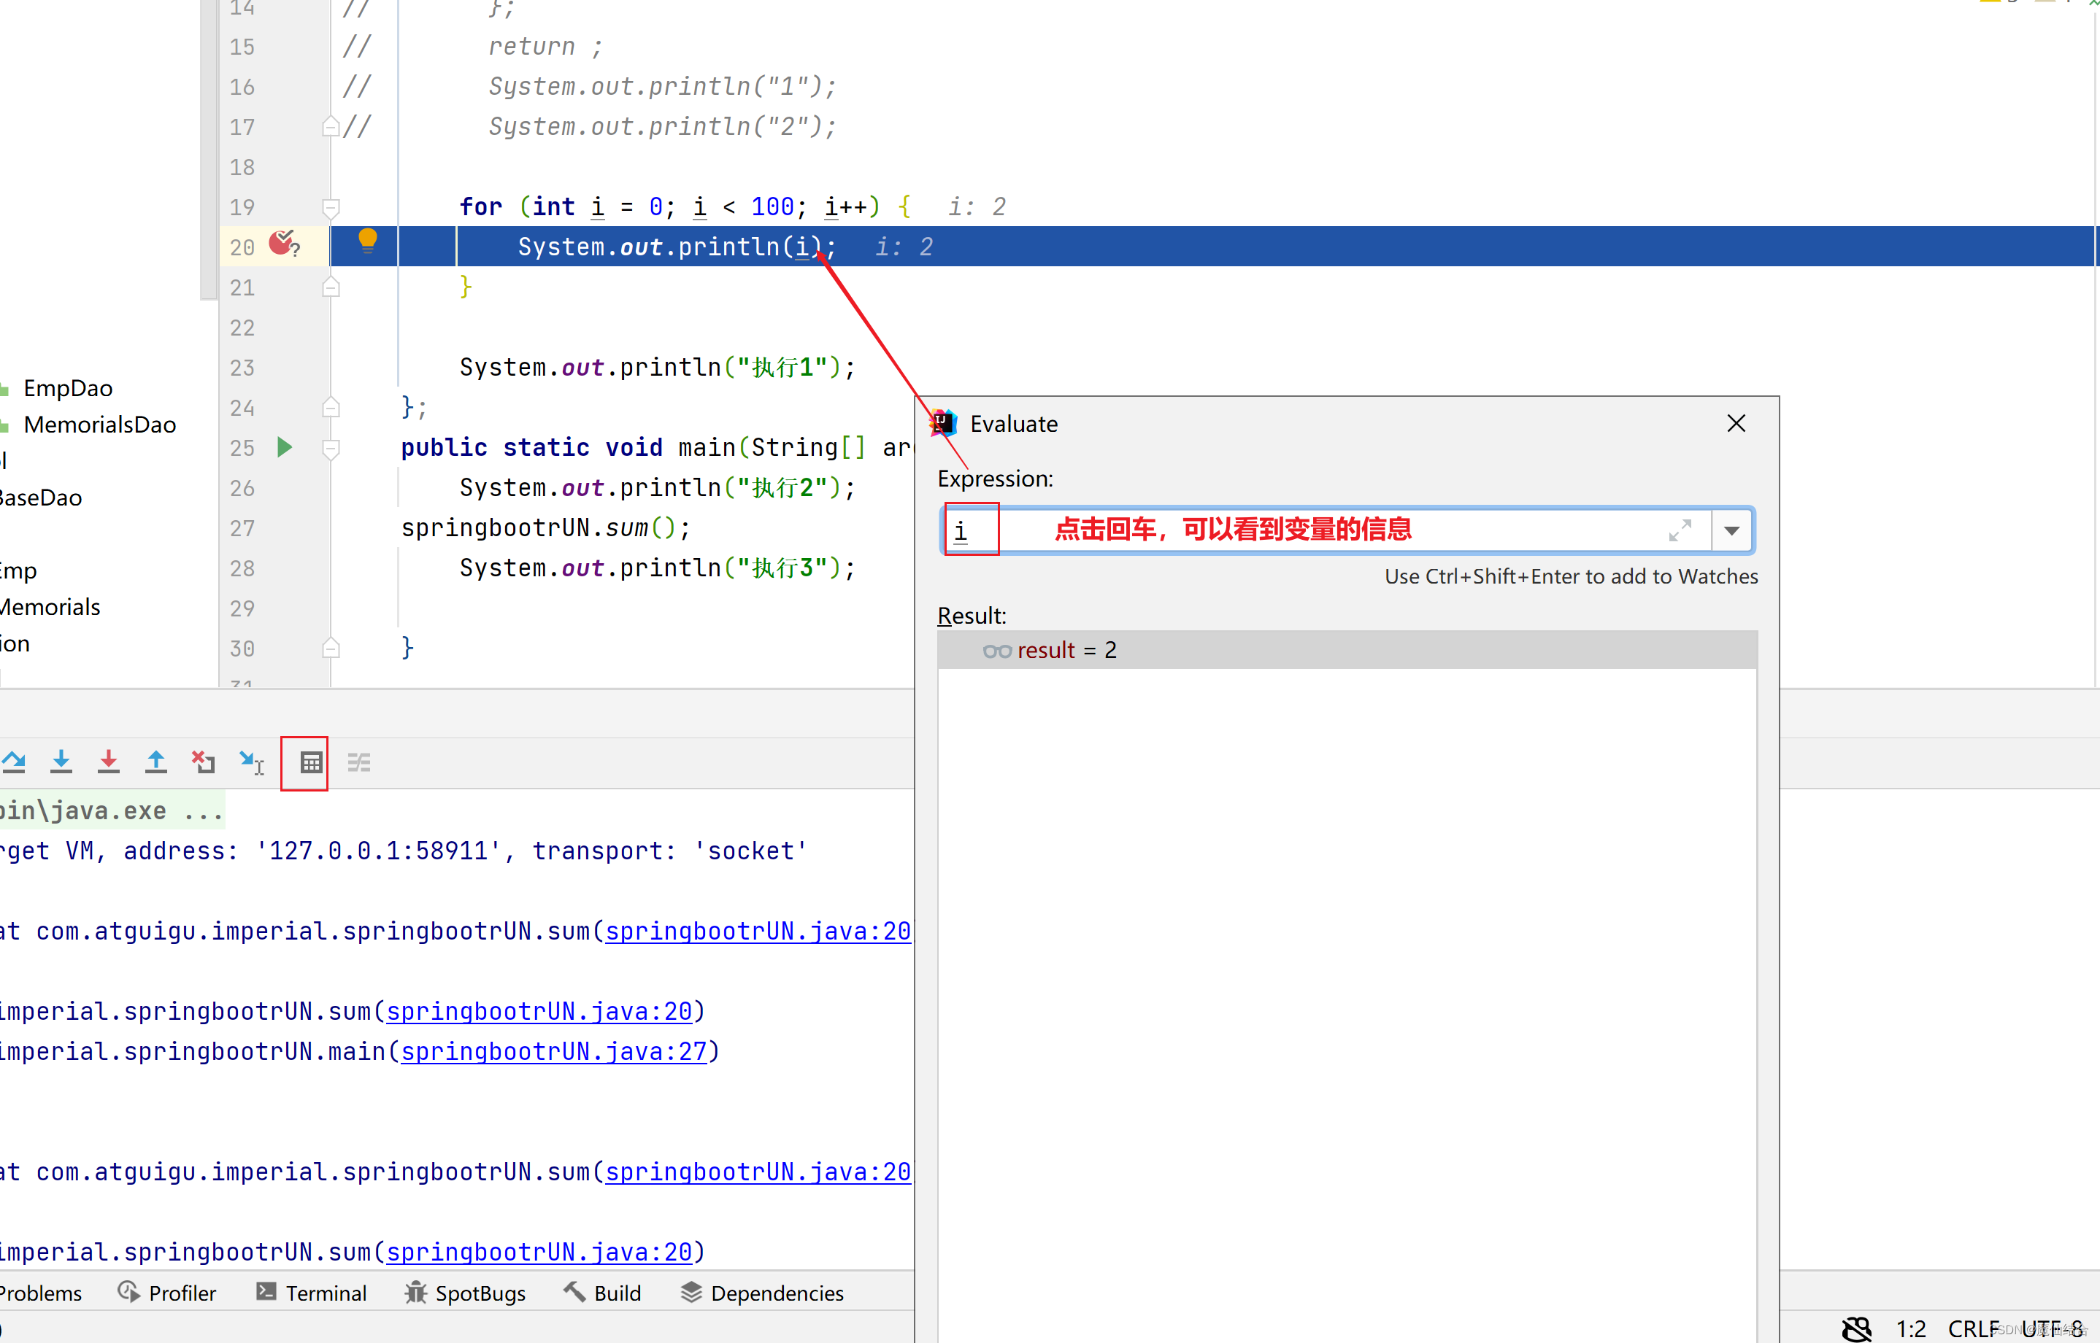
Task: Click the Force Step Into red arrow icon
Action: [108, 762]
